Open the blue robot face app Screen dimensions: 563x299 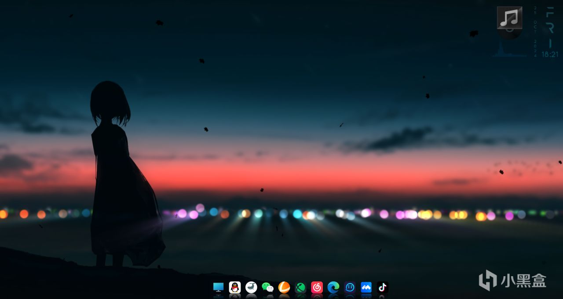(x=350, y=287)
